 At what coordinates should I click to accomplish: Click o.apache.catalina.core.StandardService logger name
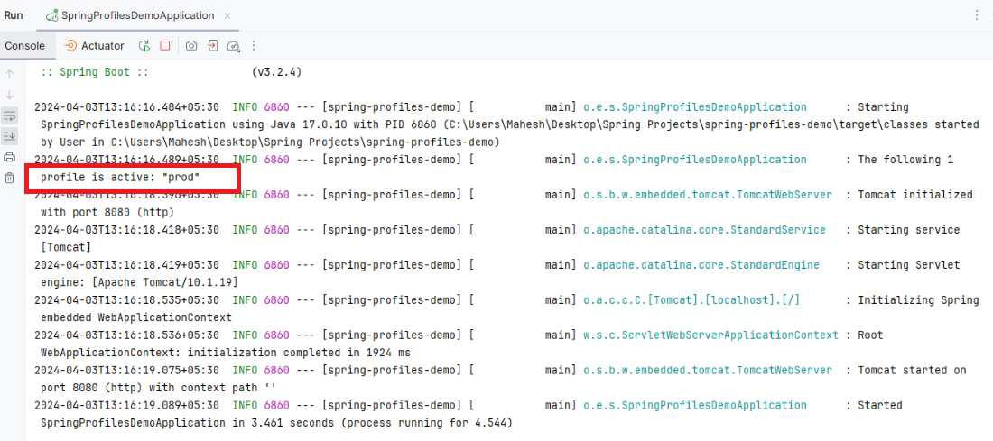pyautogui.click(x=704, y=230)
